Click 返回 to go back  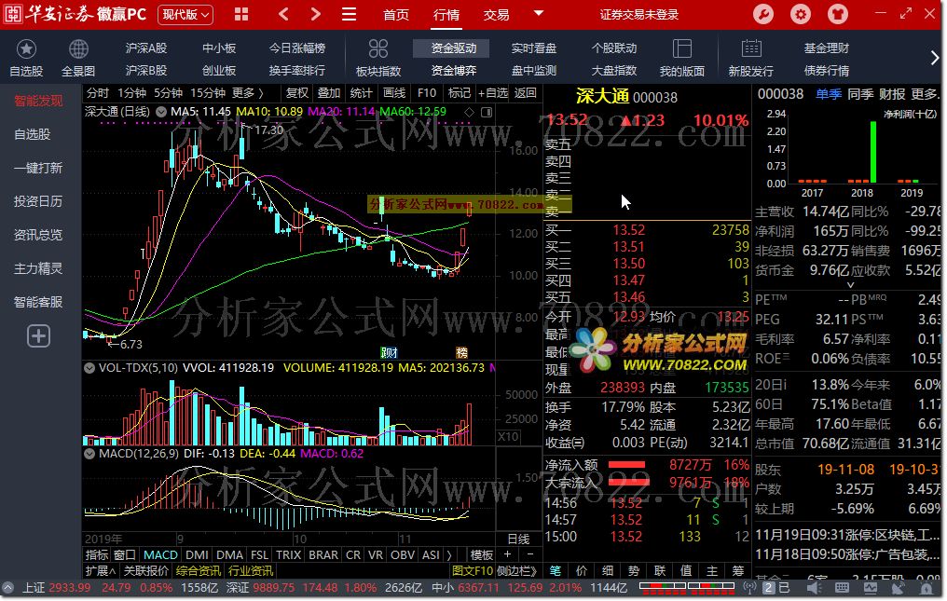click(526, 93)
